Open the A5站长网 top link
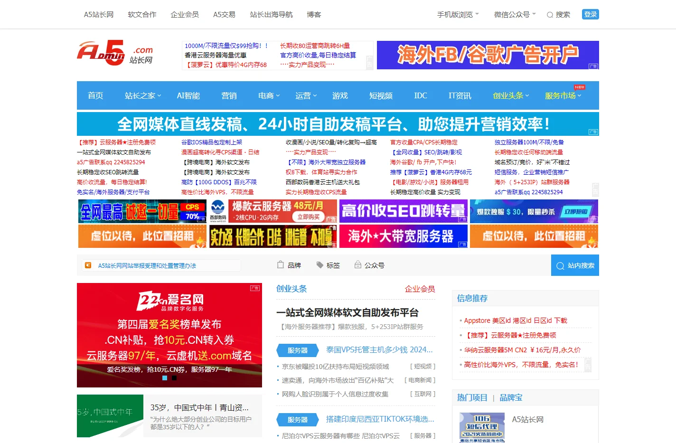676x443 pixels. [x=99, y=15]
